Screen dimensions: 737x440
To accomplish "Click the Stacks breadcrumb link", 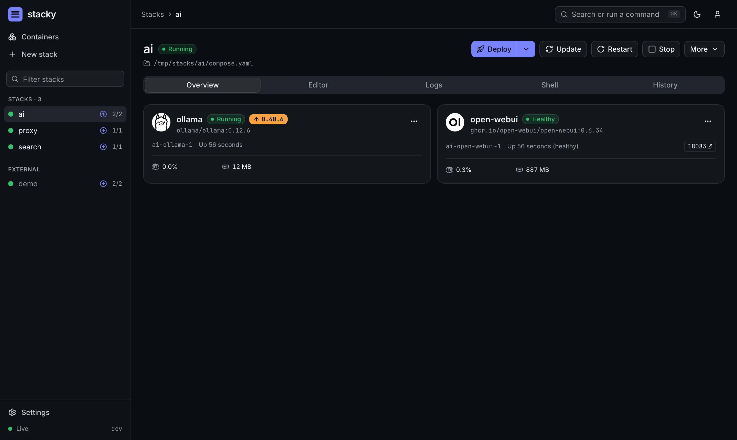I will coord(153,14).
